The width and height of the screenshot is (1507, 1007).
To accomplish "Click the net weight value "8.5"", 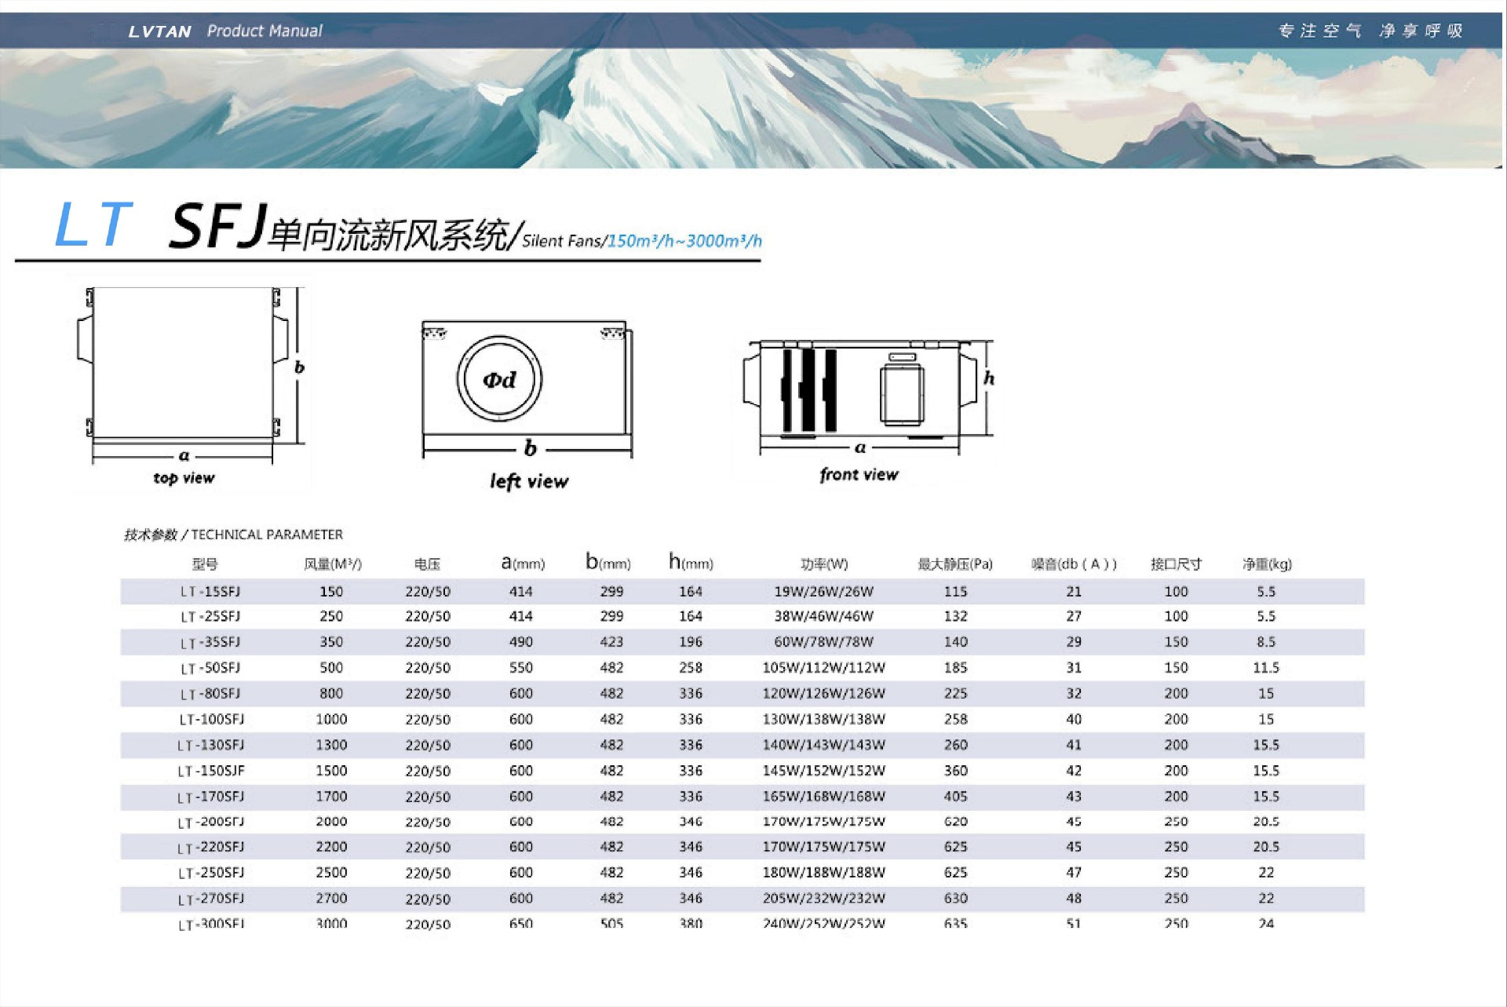I will [x=1266, y=642].
